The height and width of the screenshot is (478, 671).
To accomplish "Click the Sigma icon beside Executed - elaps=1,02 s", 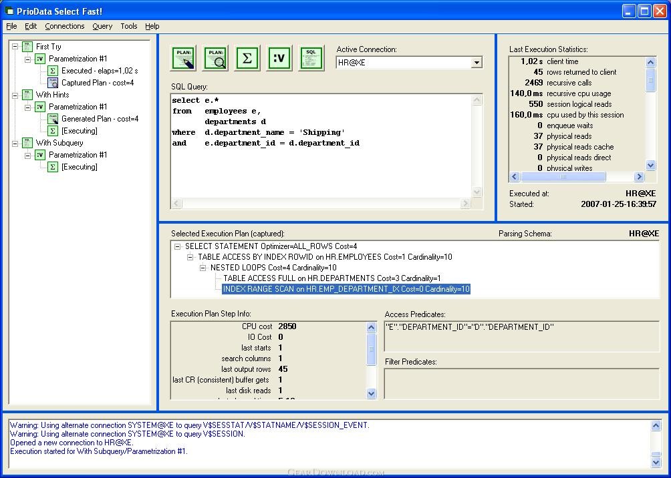I will point(53,71).
